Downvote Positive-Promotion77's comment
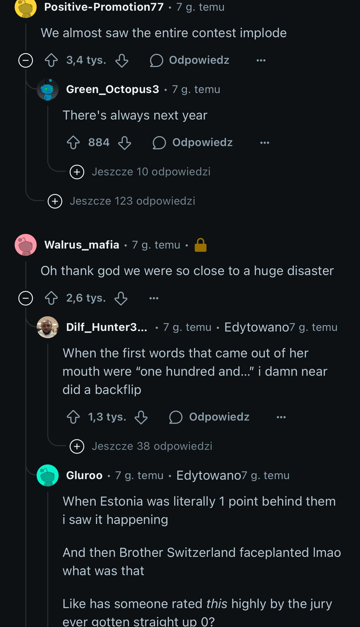The image size is (360, 627). point(122,60)
